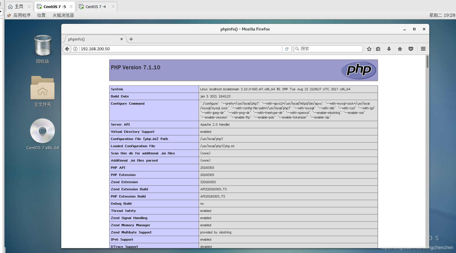
Task: Click 'provided by mbstring' value
Action: coord(216,232)
